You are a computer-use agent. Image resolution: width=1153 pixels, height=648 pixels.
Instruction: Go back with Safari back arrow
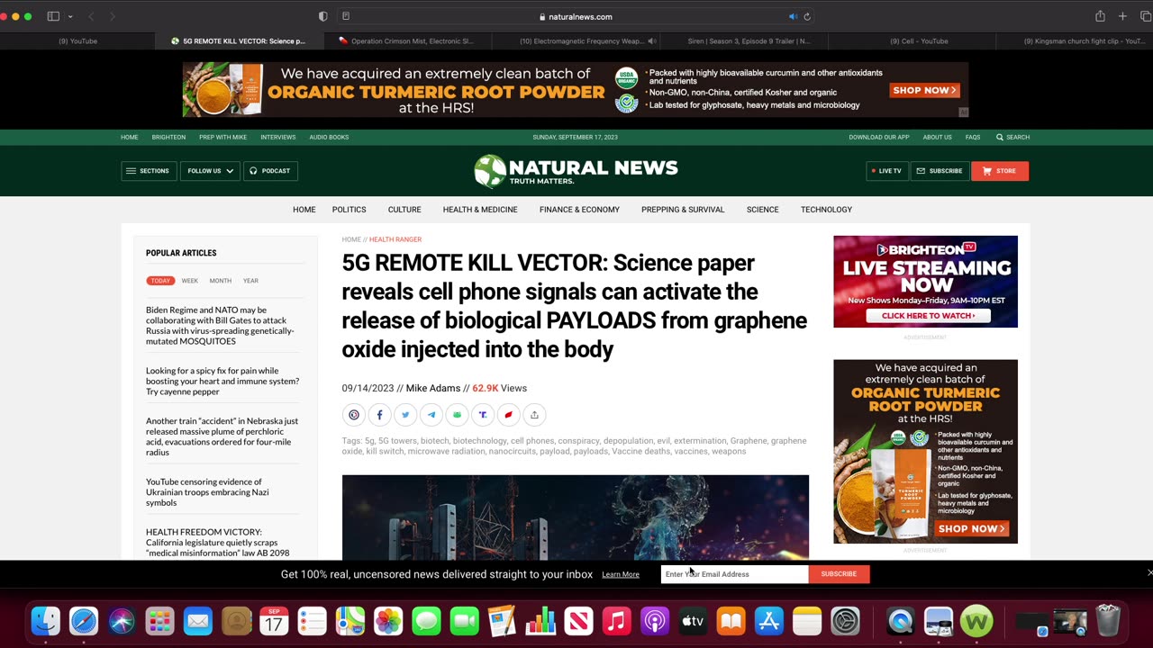tap(90, 16)
